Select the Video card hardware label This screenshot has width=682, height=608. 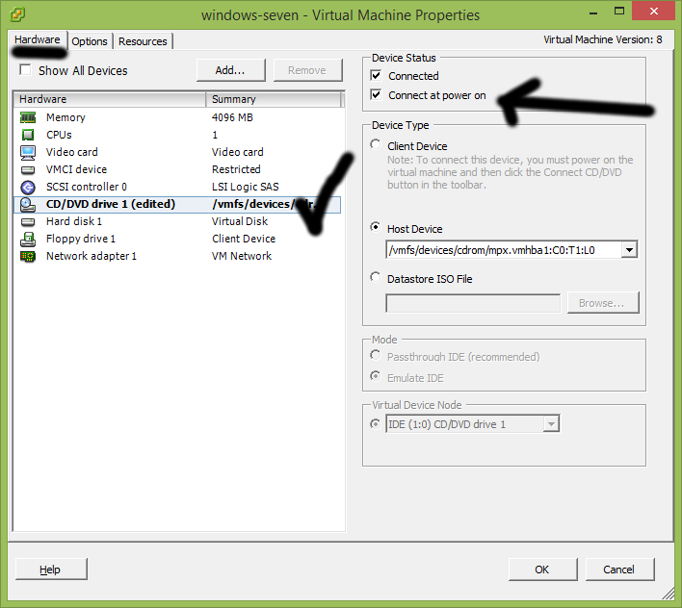click(72, 152)
